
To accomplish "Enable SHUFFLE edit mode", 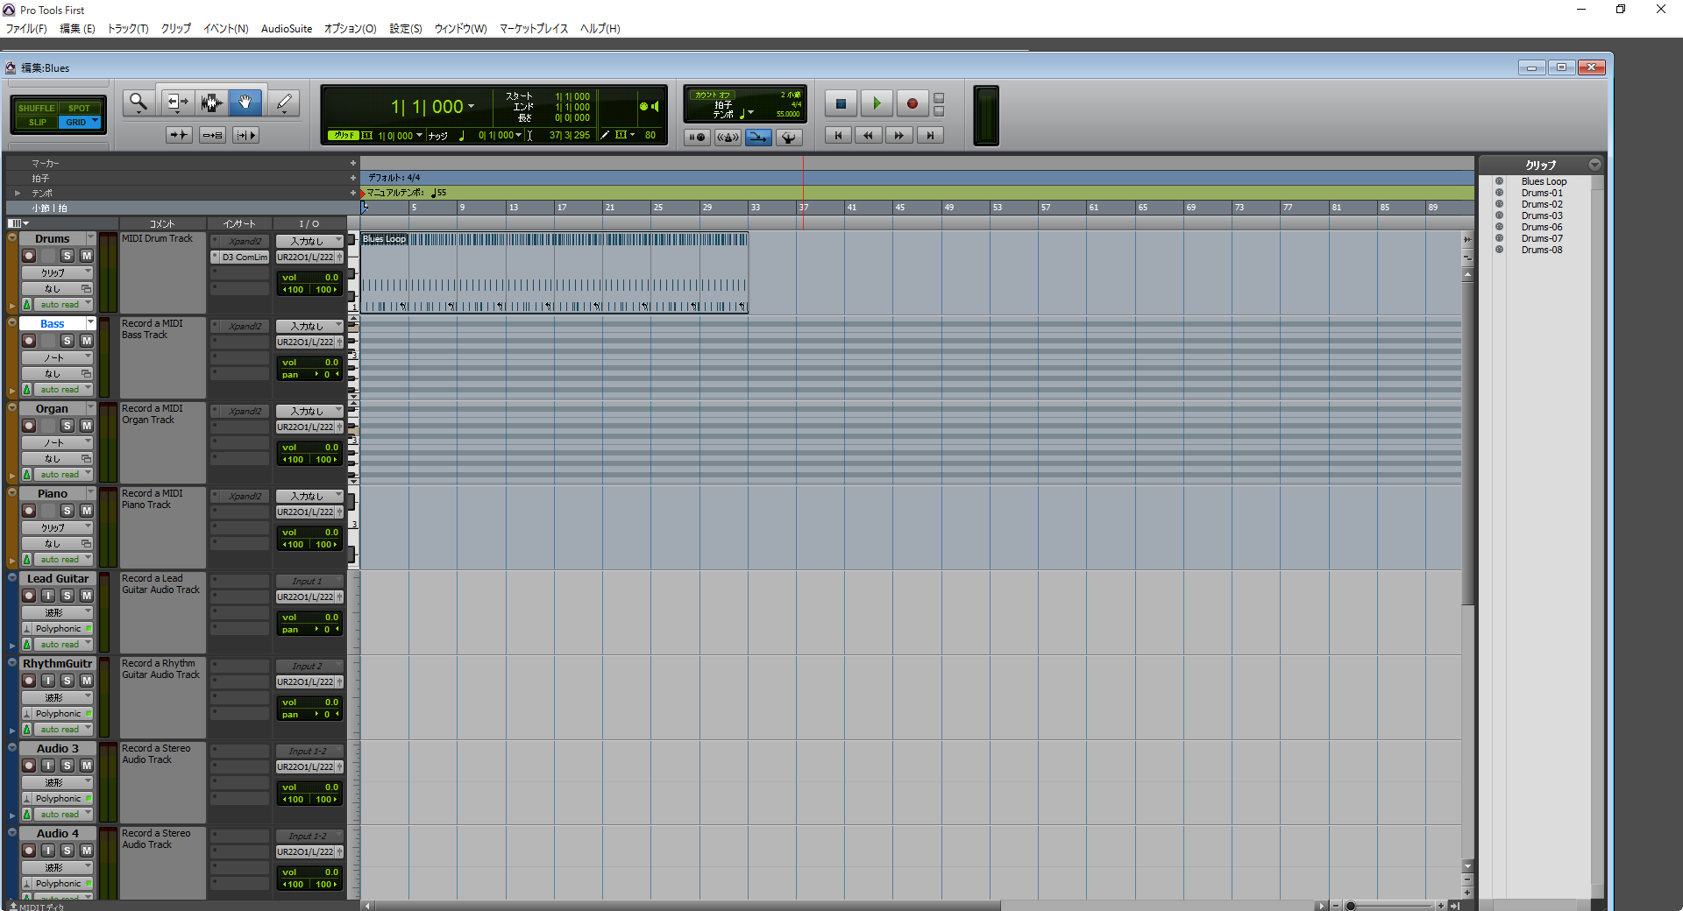I will [x=36, y=109].
